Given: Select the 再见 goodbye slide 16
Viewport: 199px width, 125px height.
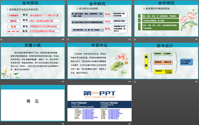Looking at the screenshot, I should point(32,102).
